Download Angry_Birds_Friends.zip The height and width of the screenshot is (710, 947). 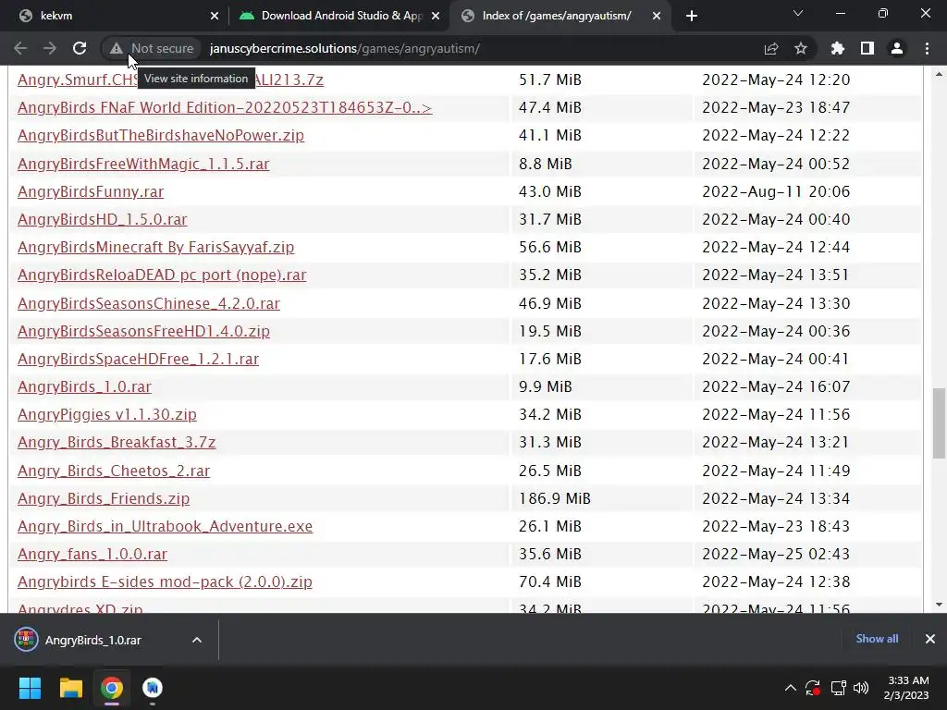104,498
